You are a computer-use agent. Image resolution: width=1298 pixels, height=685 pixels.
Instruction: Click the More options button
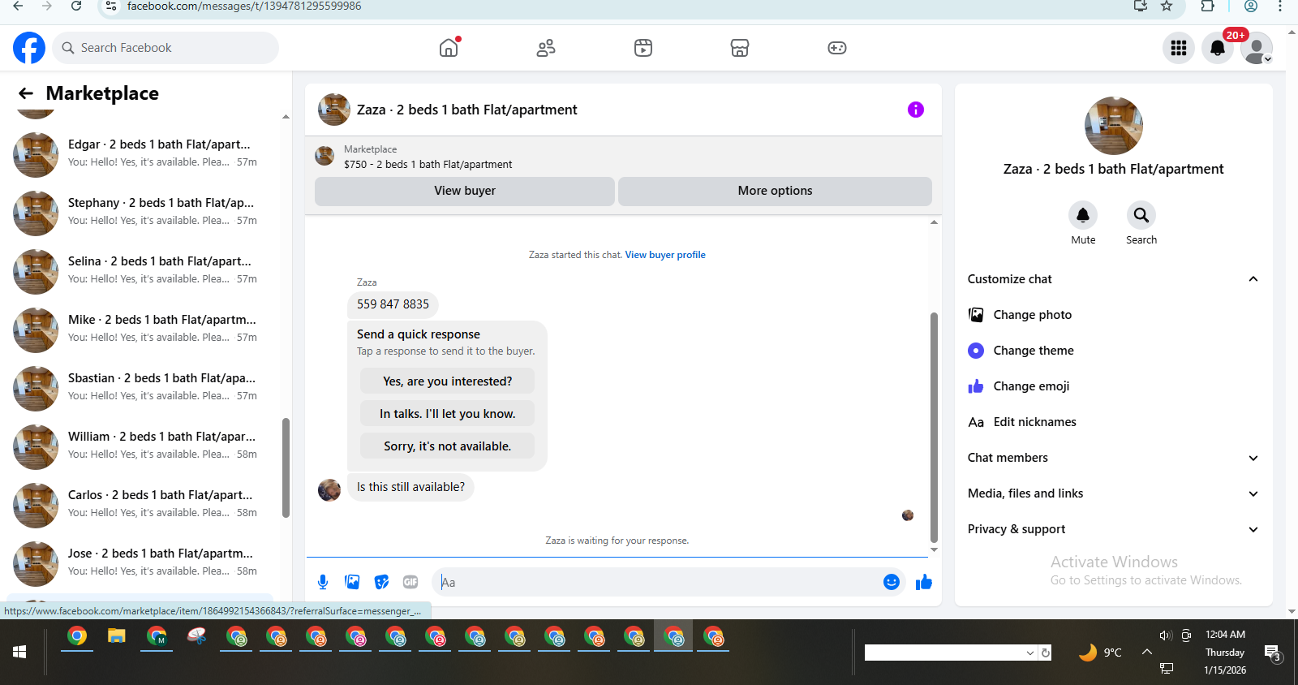775,191
